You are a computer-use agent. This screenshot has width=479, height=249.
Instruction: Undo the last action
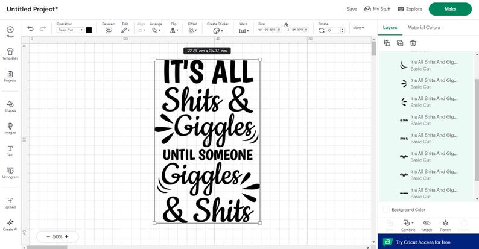(x=30, y=28)
